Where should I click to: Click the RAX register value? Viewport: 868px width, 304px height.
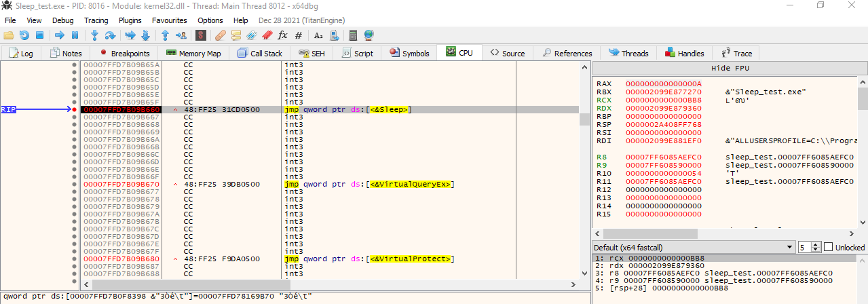663,83
